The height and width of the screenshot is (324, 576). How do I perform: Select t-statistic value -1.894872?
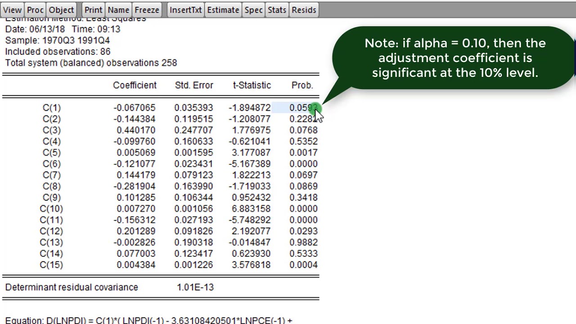point(250,108)
